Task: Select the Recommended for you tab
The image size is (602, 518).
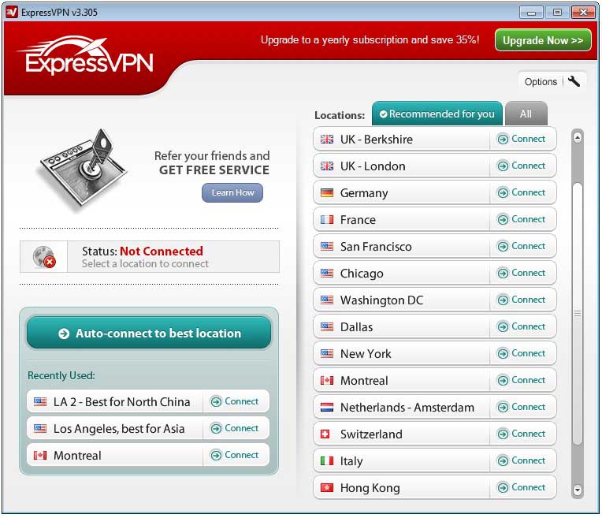Action: pos(437,114)
